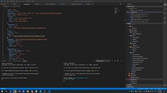
Task: Open the Source Control view icon
Action: [x=165, y=14]
